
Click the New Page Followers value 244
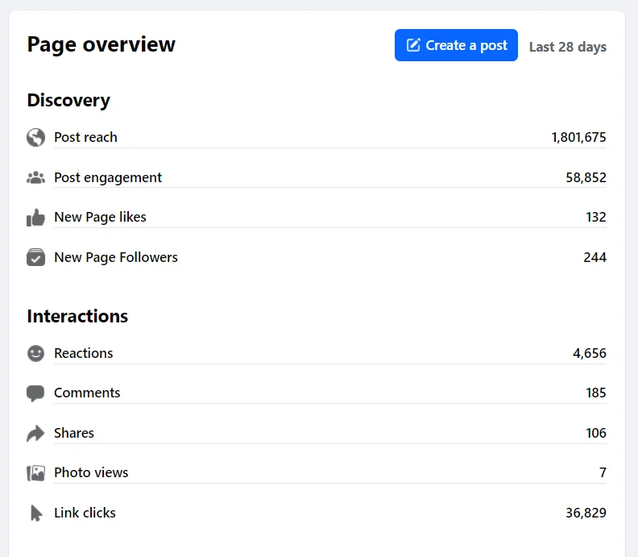[594, 257]
